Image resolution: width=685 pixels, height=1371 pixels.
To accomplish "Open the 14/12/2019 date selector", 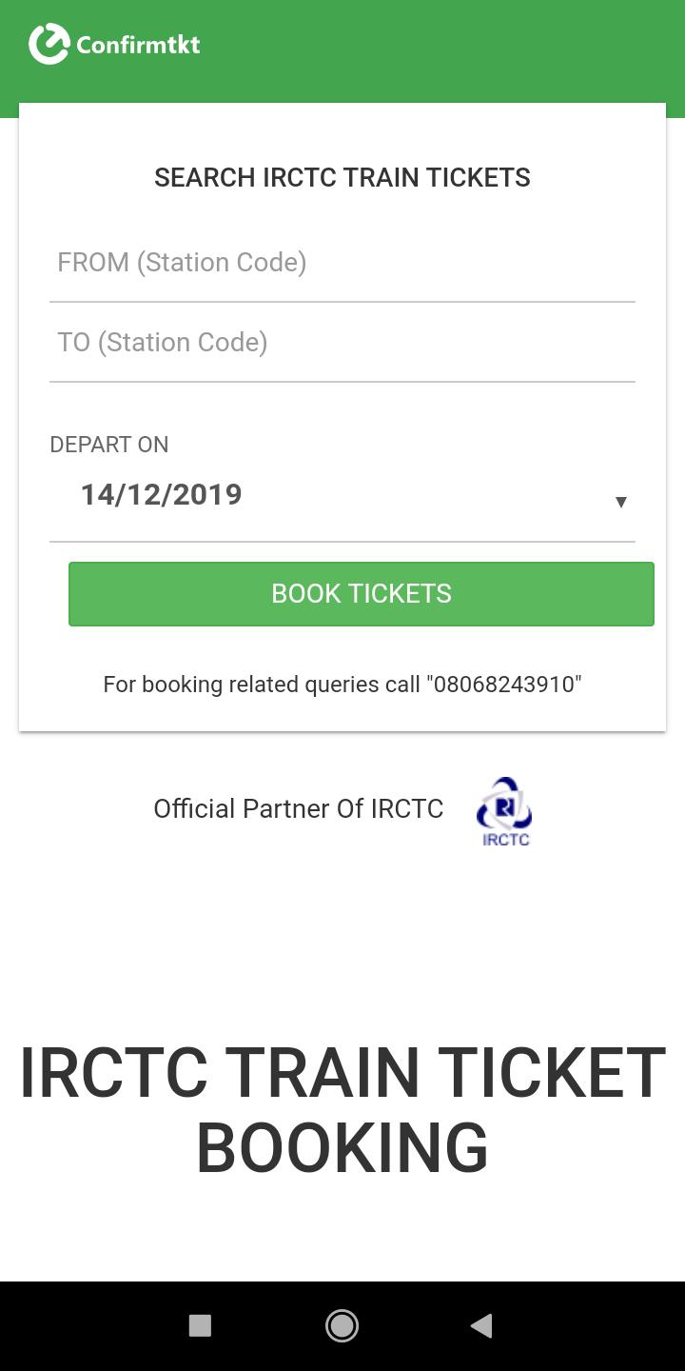I will click(162, 495).
